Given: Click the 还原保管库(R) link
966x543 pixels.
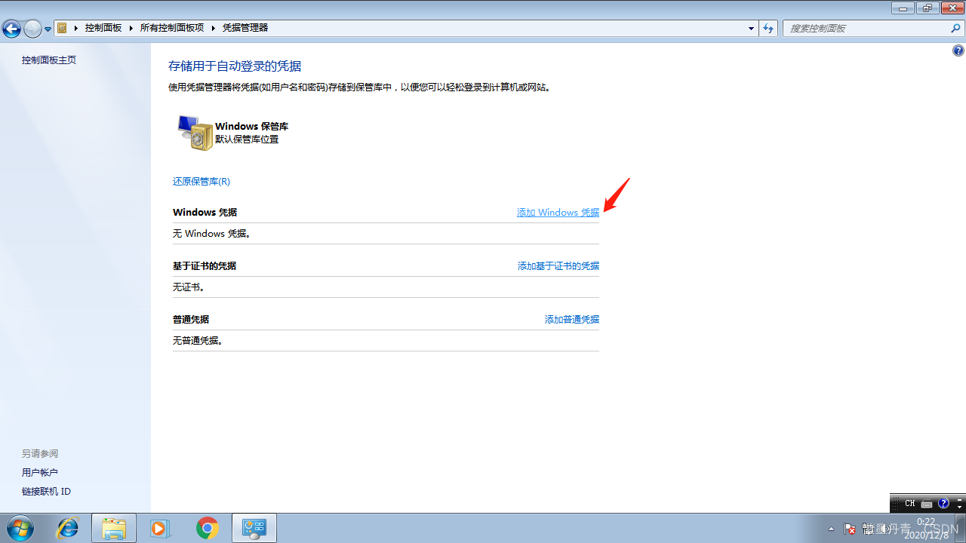Looking at the screenshot, I should pyautogui.click(x=202, y=182).
